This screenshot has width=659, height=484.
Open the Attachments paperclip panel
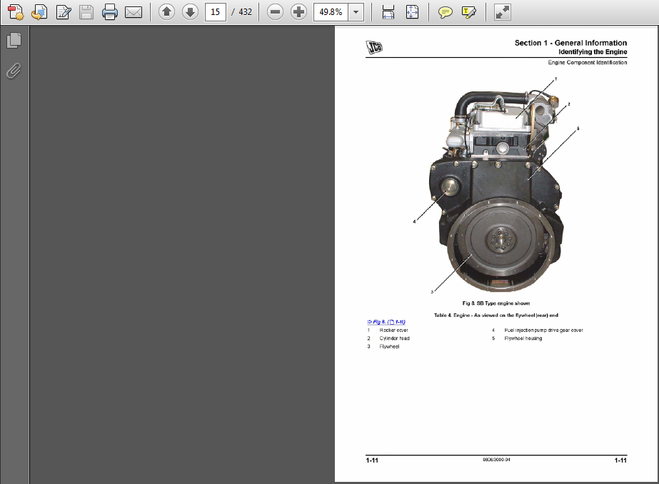click(14, 71)
